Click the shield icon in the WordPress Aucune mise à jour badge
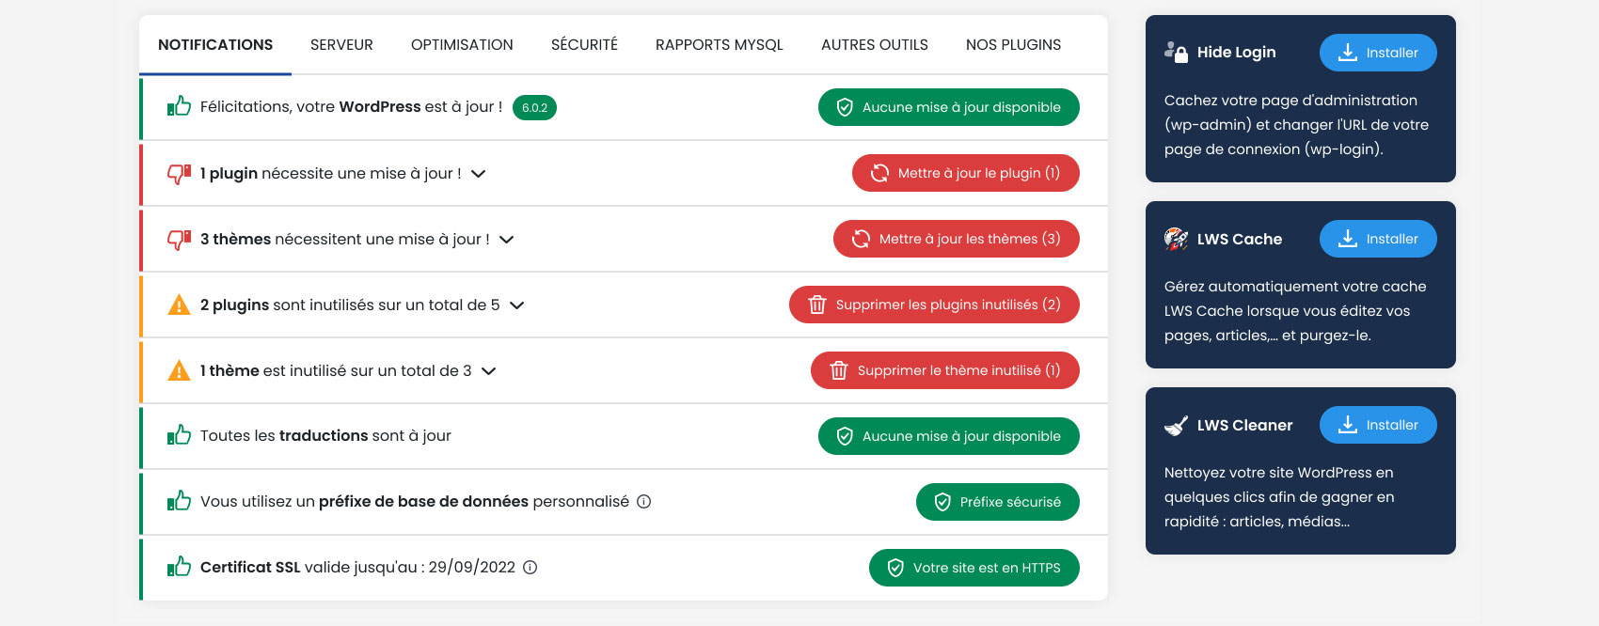1599x626 pixels. [x=845, y=107]
